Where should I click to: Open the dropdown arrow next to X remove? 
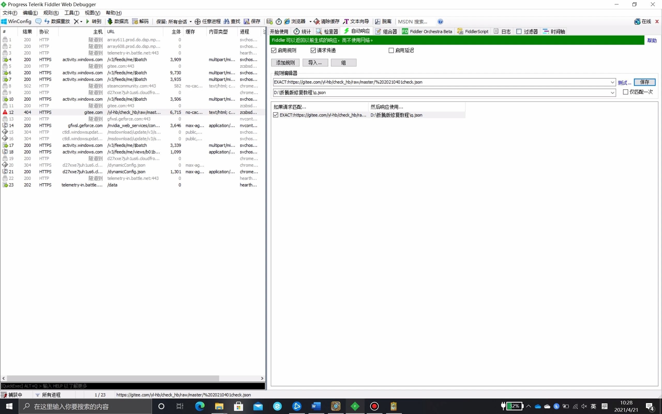(x=81, y=22)
